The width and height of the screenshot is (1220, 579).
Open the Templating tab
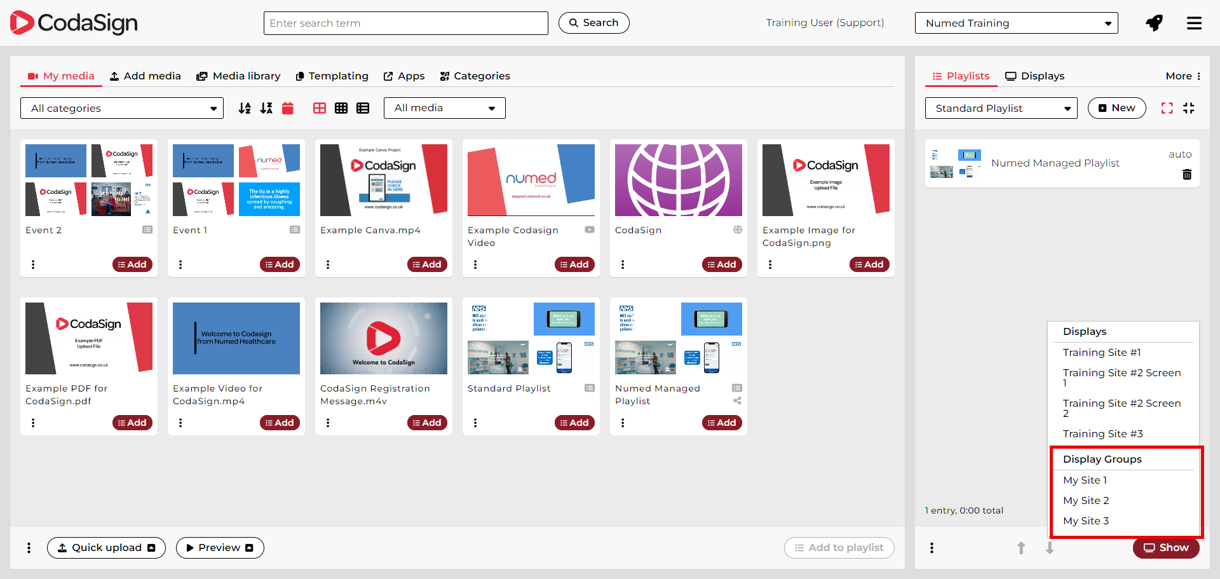point(332,76)
